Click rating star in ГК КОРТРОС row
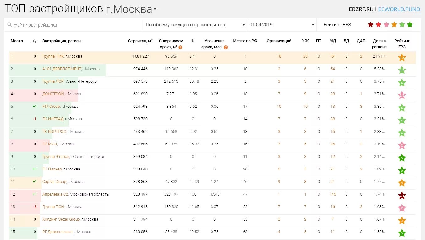This screenshot has height=240, width=425. [402, 133]
